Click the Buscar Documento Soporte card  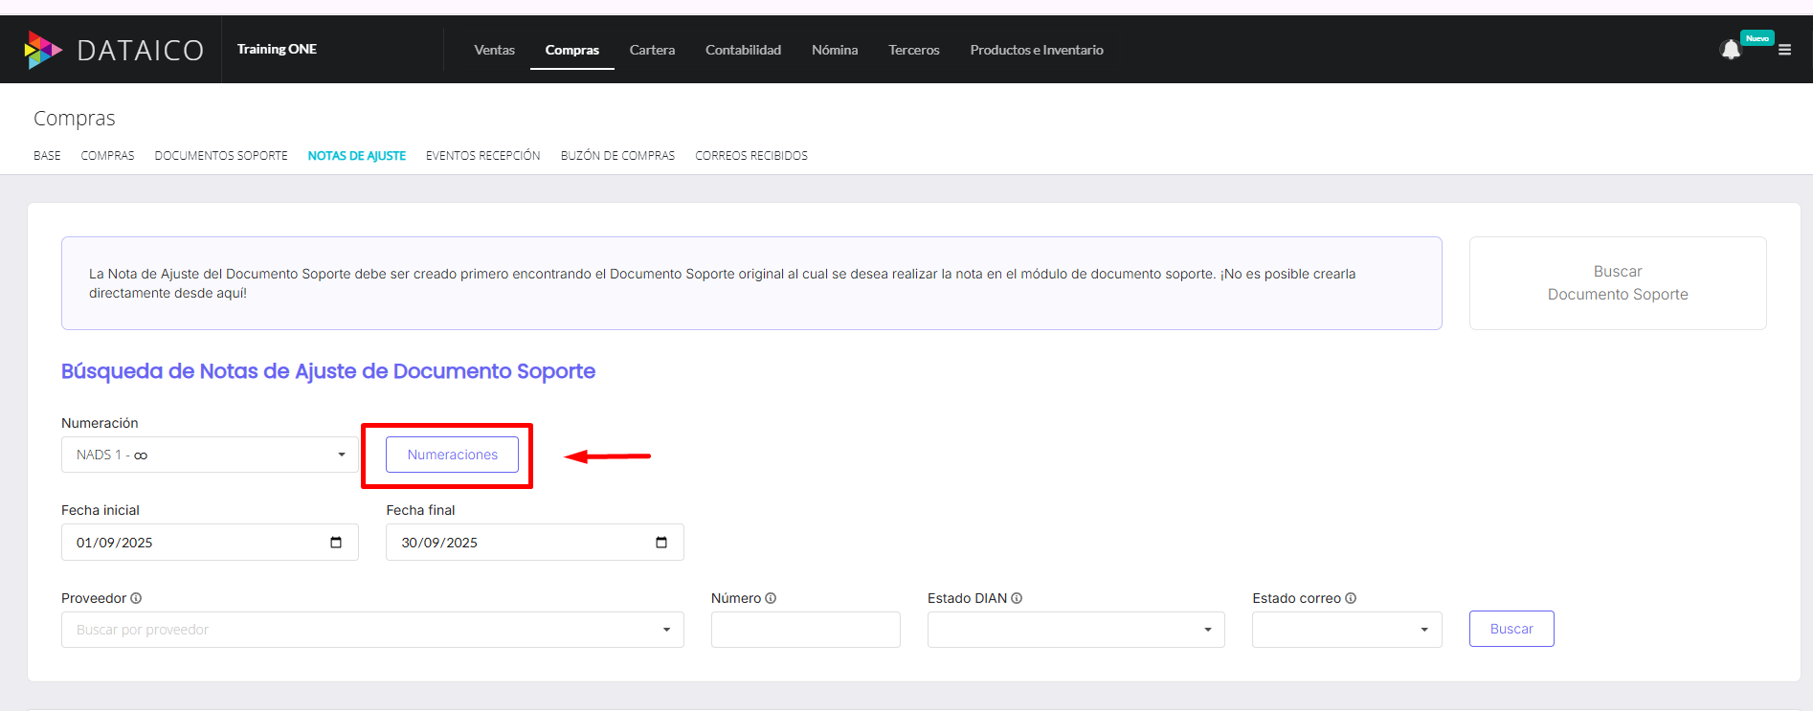(1618, 283)
